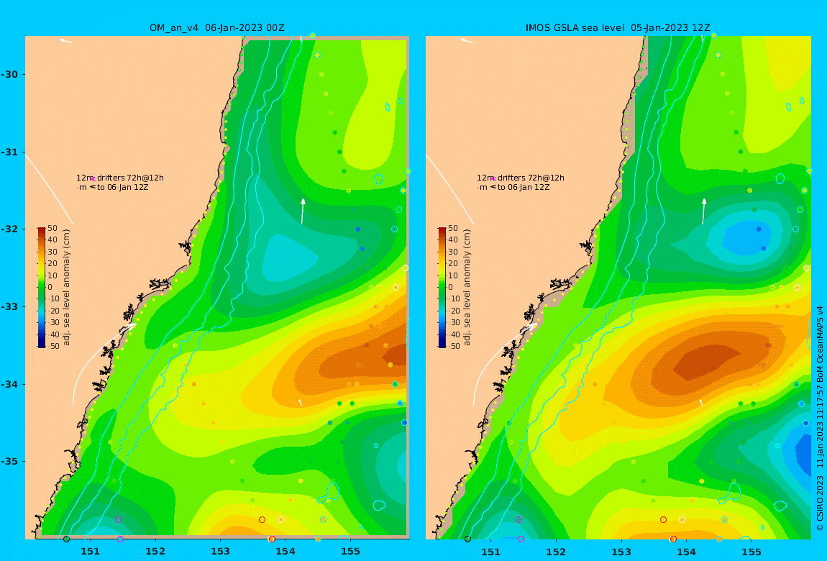The width and height of the screenshot is (827, 561).
Task: Click longitude 155 under the OM_an_v4 map
Action: (x=351, y=552)
